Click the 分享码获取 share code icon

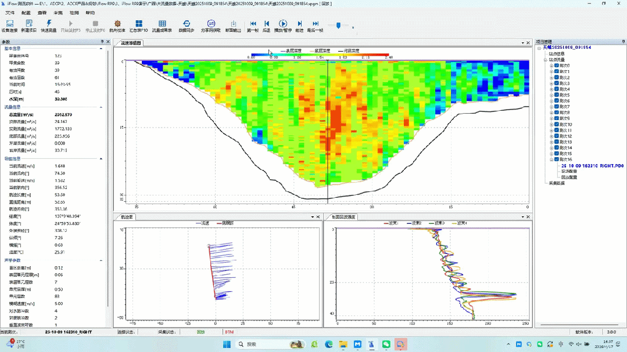(211, 24)
